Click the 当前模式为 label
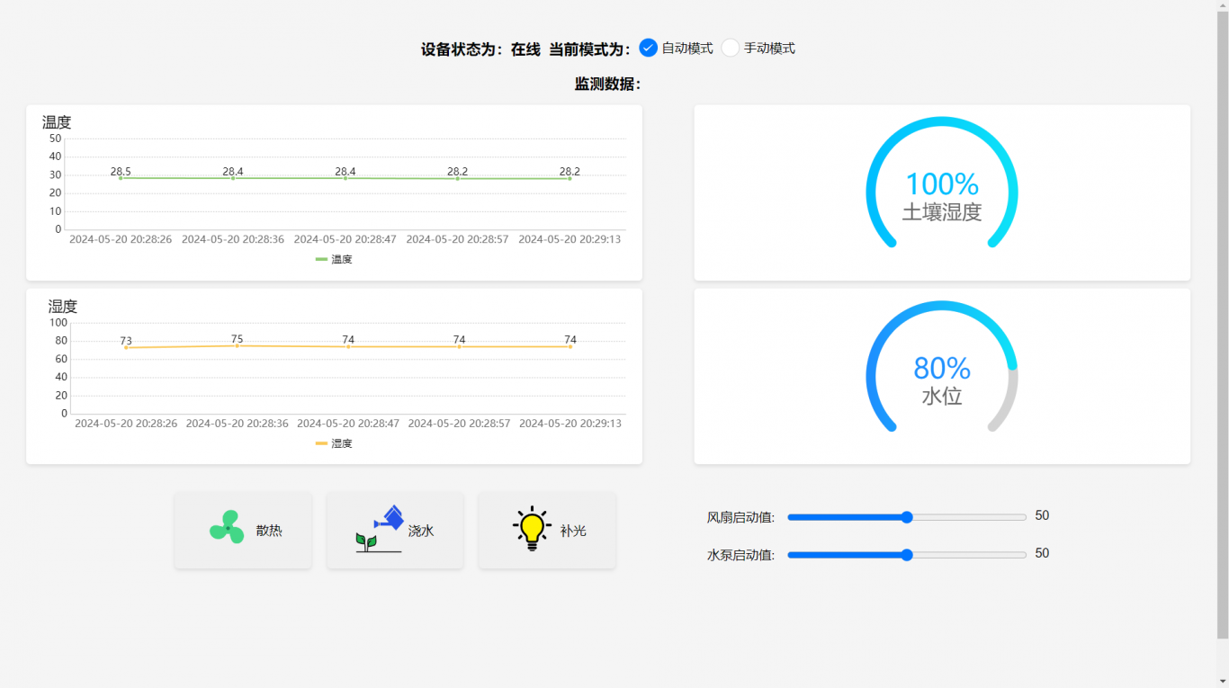Viewport: 1229px width, 688px height. 590,49
